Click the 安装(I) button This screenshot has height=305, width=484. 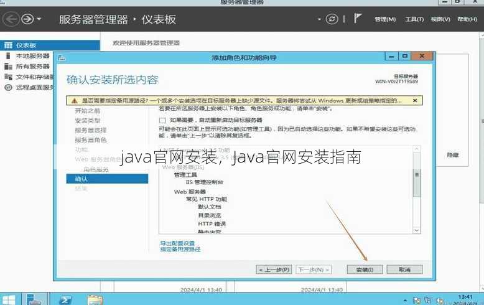pyautogui.click(x=365, y=270)
